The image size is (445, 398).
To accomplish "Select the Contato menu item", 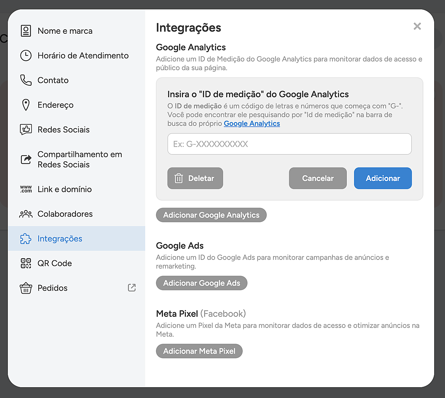I will [x=77, y=80].
